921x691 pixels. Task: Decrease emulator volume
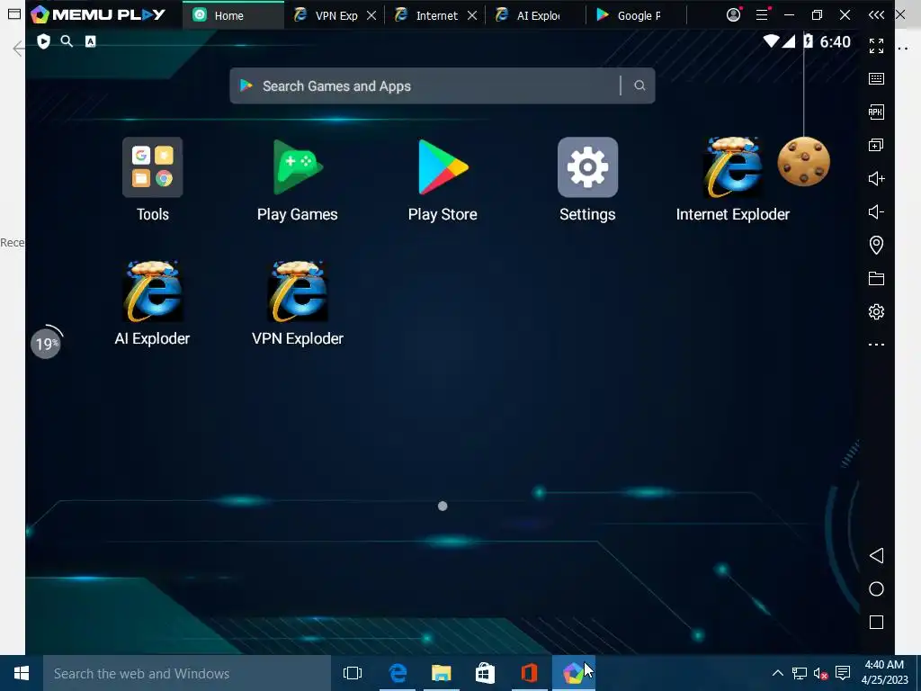pos(876,211)
